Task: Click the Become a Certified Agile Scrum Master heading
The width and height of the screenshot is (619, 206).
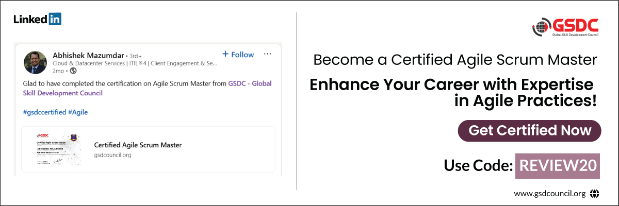Action: pyautogui.click(x=455, y=60)
